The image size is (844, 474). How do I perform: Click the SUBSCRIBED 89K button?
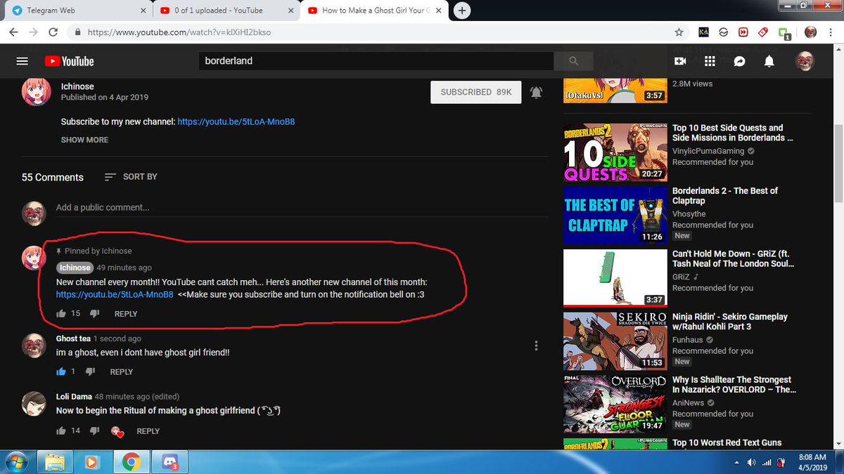point(476,92)
